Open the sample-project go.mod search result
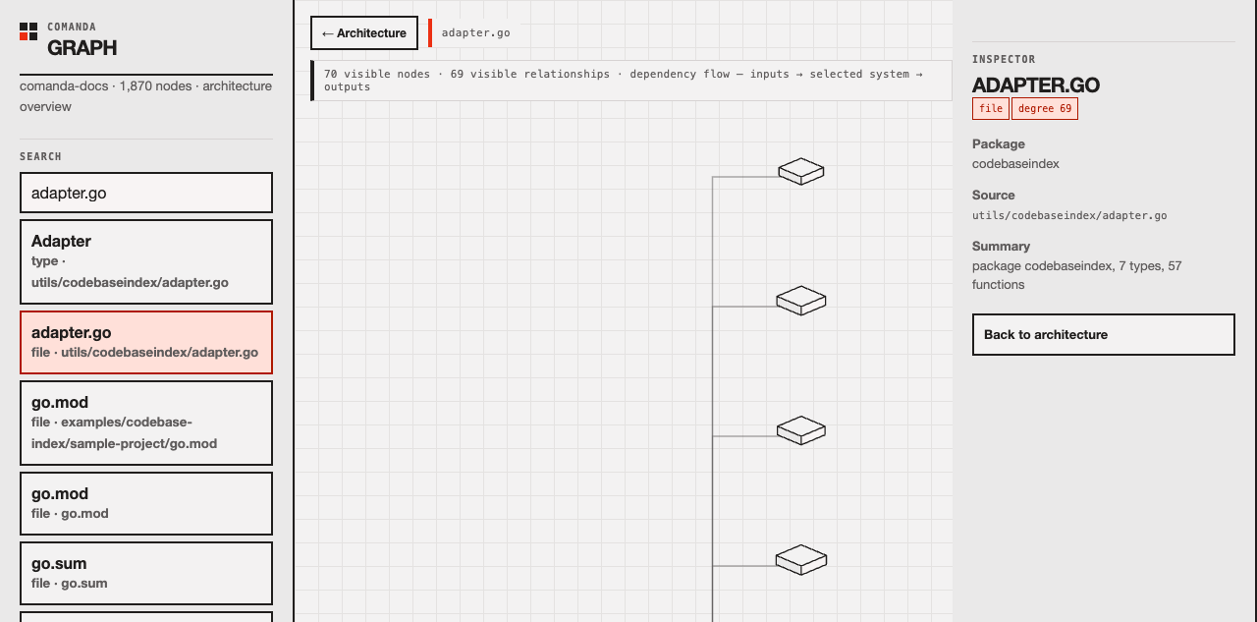 146,423
